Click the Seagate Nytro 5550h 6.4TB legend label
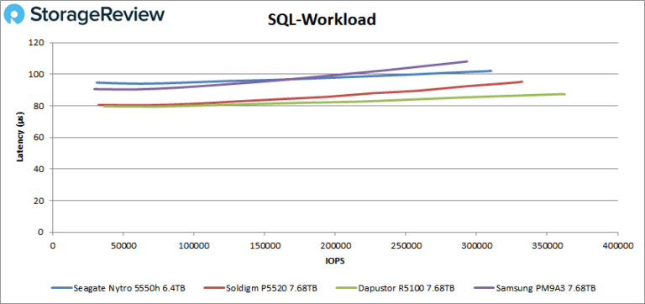Image resolution: width=645 pixels, height=304 pixels. [x=128, y=288]
